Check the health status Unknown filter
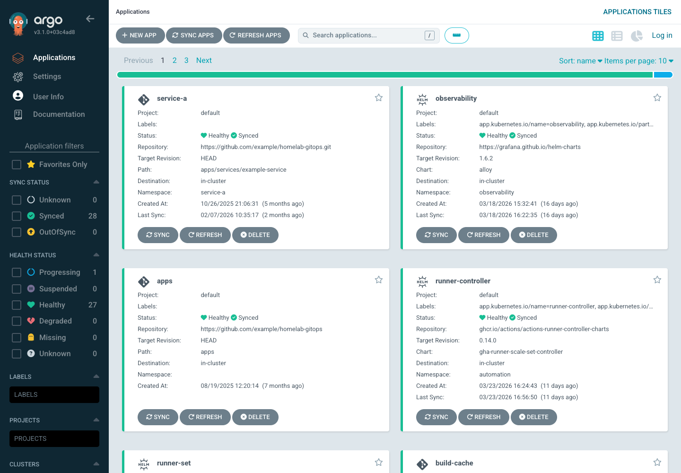Screen dimensions: 681x473 pos(17,354)
